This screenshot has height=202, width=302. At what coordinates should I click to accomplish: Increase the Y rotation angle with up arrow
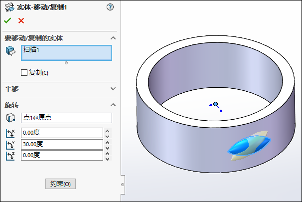tap(108, 143)
